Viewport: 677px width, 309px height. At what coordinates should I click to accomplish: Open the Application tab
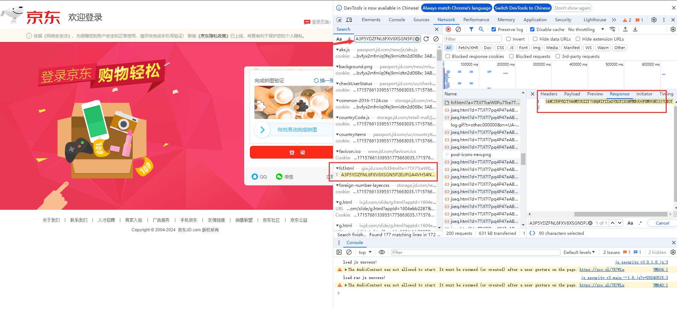tap(535, 20)
